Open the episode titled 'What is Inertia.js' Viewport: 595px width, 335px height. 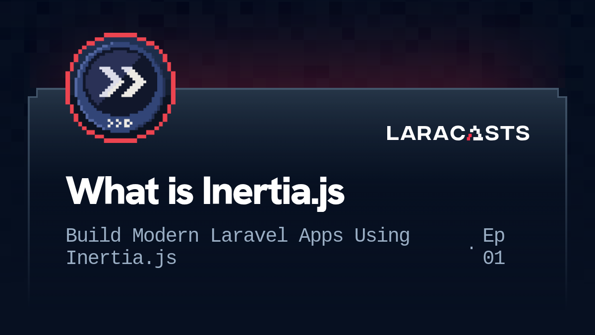(x=206, y=191)
